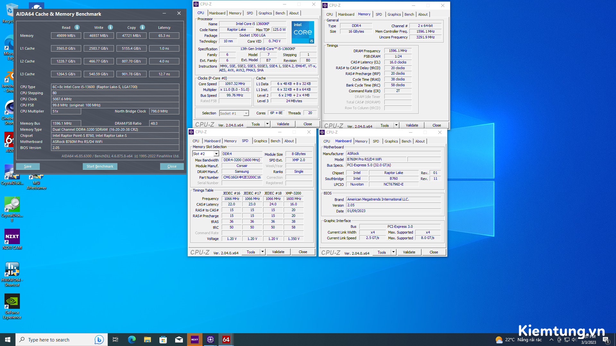Click Validate in CPU-Z CPU window
The height and width of the screenshot is (346, 616).
(x=283, y=124)
